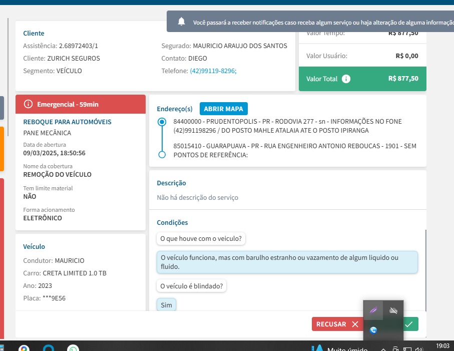Click the Assistência number 2.68972403/1

[x=79, y=46]
